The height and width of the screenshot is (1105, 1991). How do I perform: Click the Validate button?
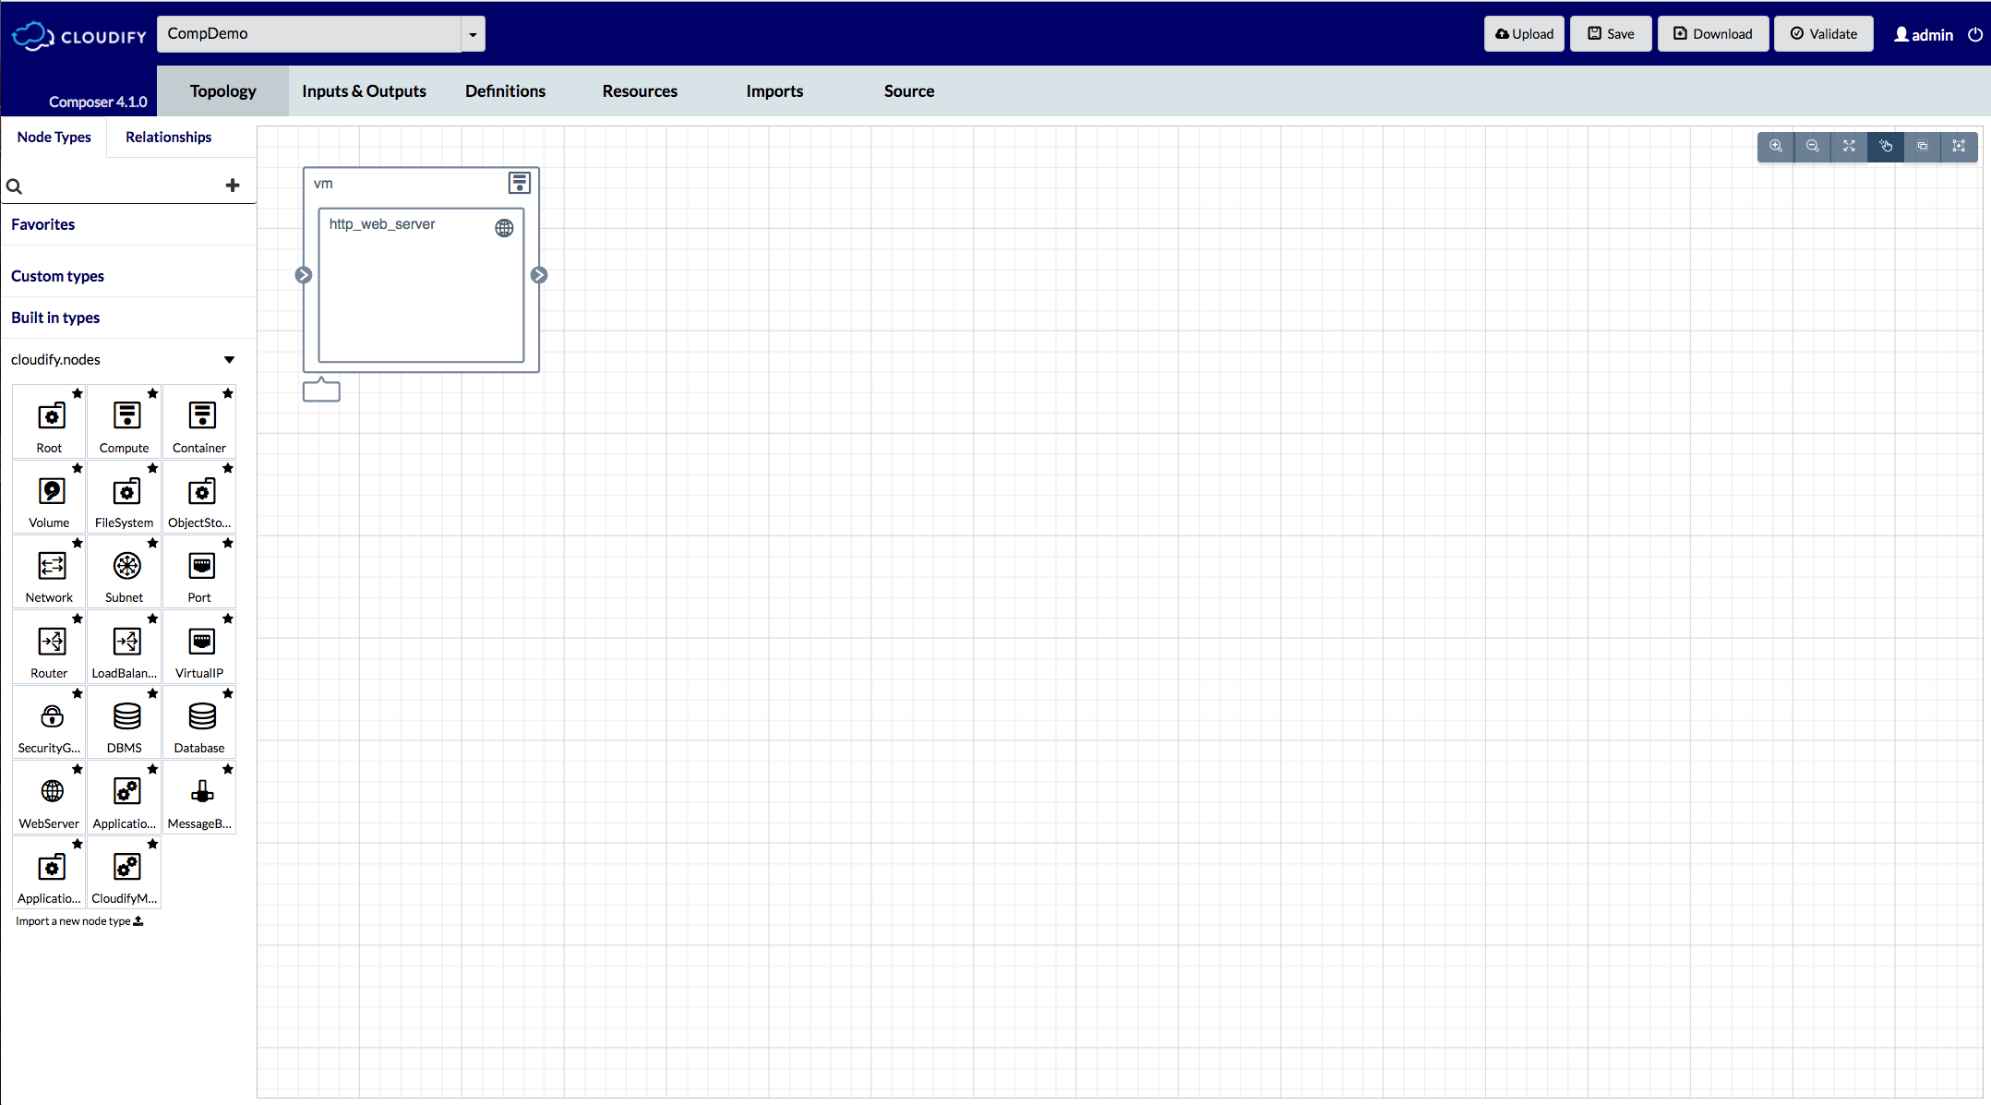[1824, 34]
